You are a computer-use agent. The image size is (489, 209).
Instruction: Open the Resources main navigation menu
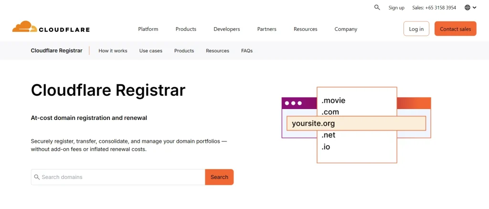pos(305,29)
